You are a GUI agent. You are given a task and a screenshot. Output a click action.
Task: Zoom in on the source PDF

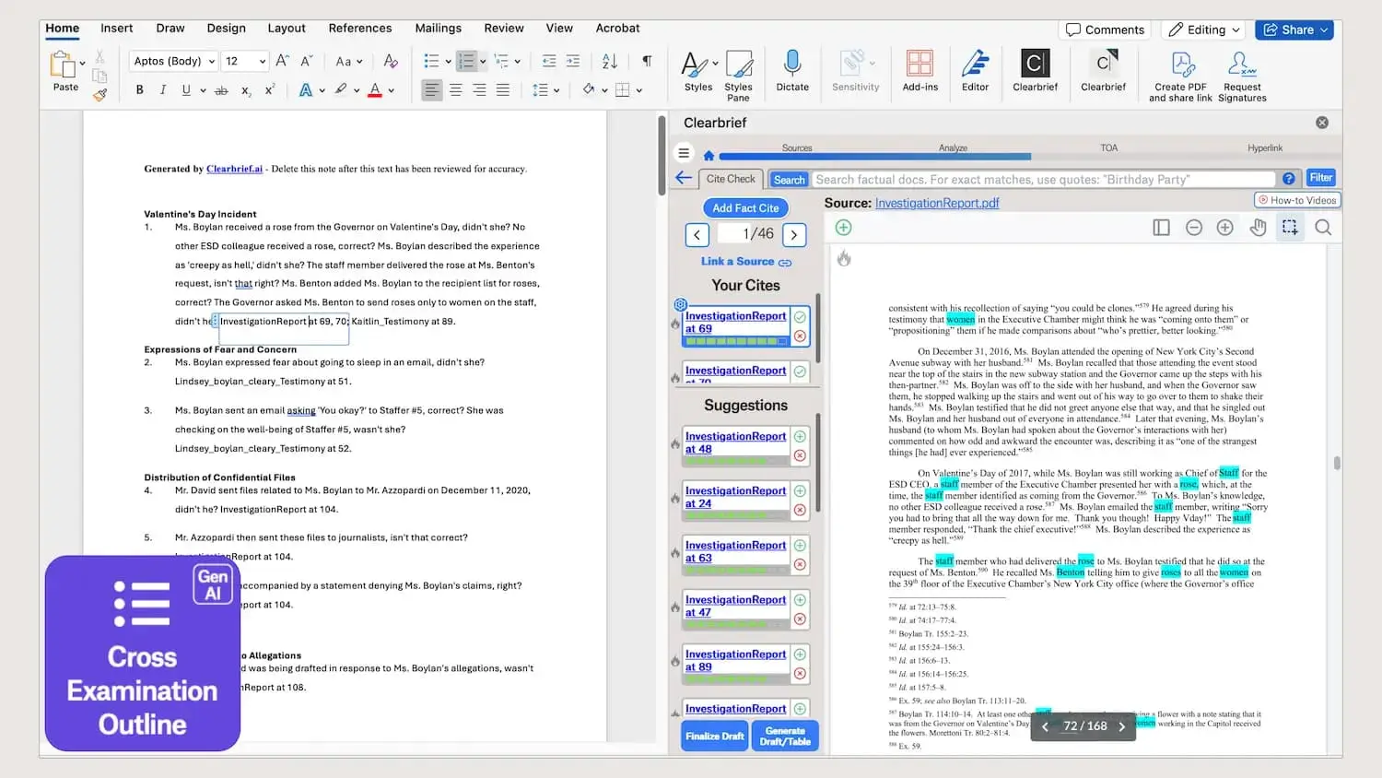point(1225,227)
